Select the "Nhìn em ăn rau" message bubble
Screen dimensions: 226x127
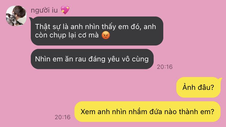click(92, 59)
